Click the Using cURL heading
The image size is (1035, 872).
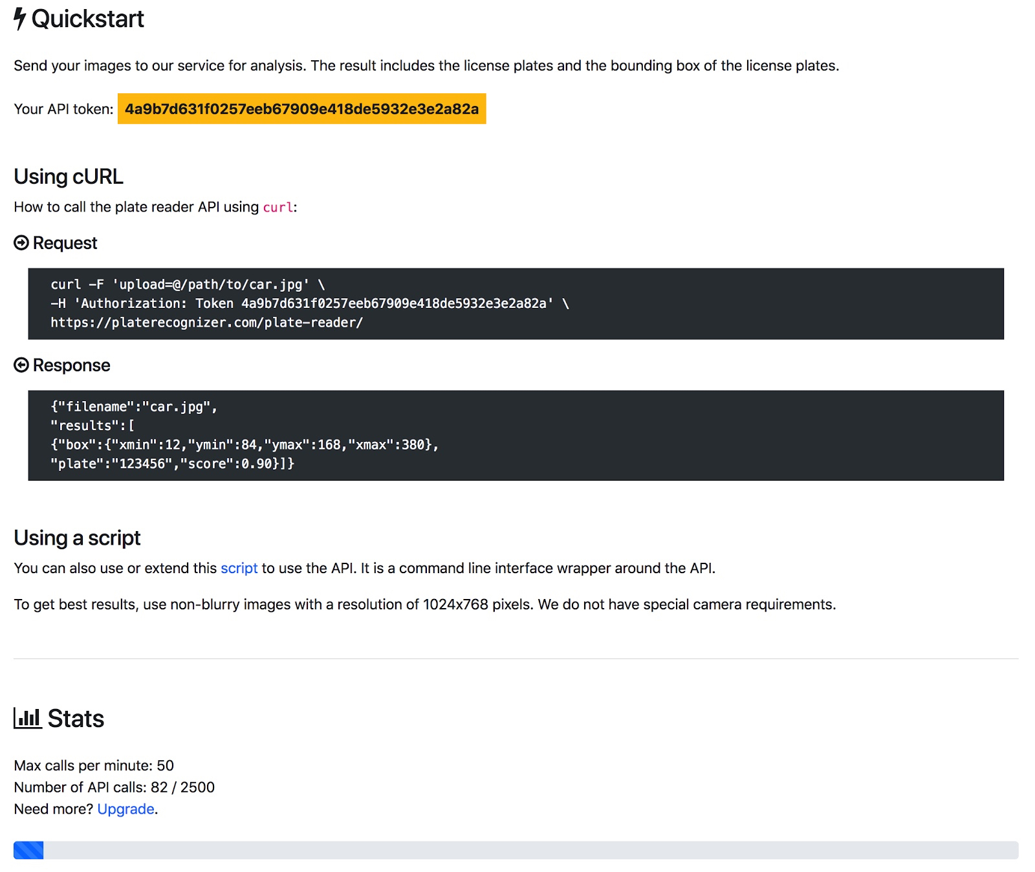pyautogui.click(x=69, y=176)
